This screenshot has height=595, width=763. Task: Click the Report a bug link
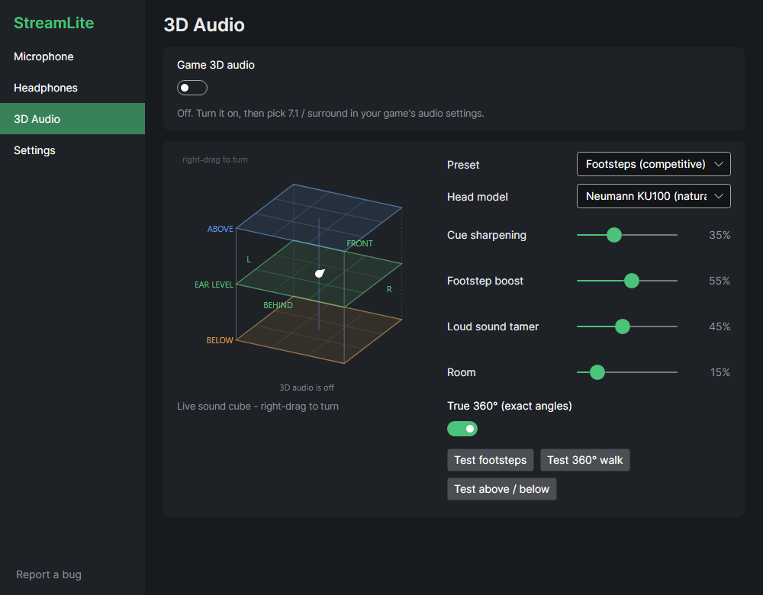coord(49,574)
